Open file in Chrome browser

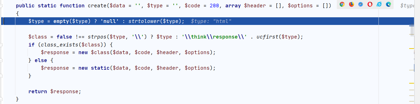pos(342,4)
